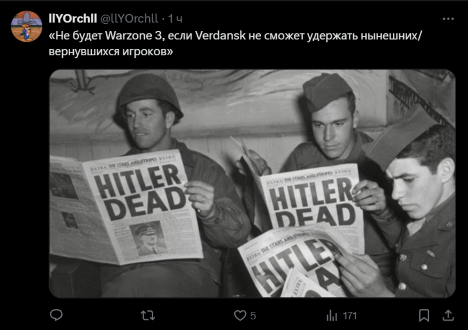Click the Hitler portrait on the newspaper
Viewport: 468px width, 330px height.
click(x=147, y=239)
